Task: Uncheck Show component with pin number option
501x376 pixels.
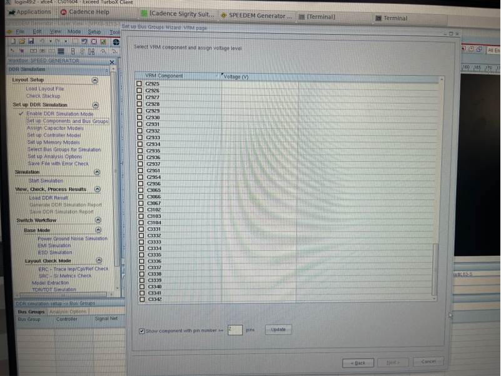Action: [x=142, y=330]
